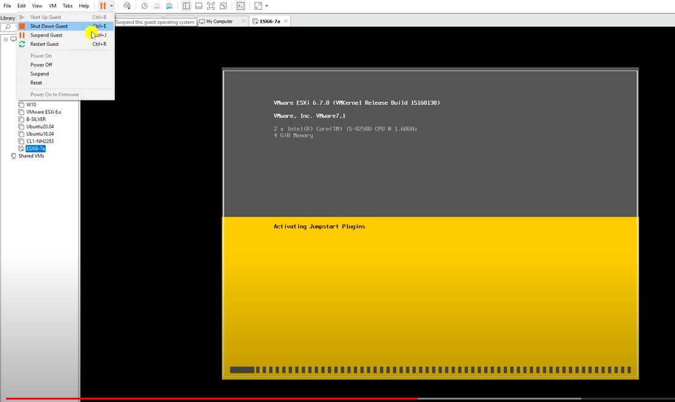Click the W10 VM icon

21,104
